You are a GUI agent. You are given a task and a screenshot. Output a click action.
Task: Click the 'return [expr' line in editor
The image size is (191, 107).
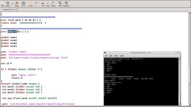coord(24,23)
